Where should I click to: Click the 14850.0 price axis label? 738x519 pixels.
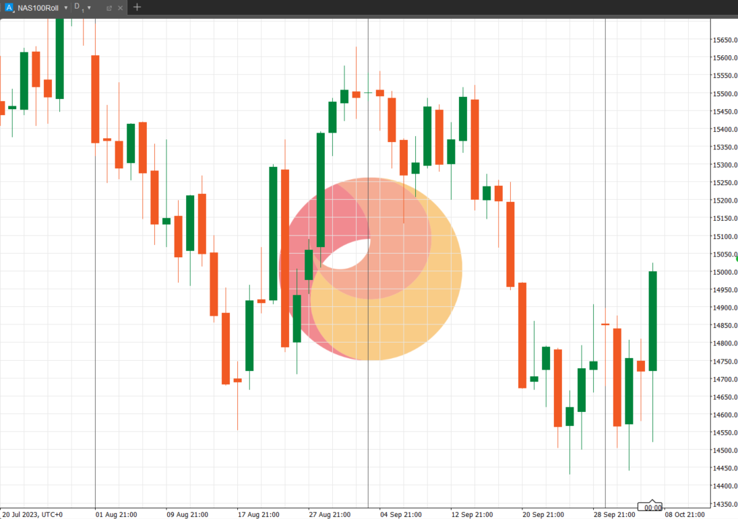click(725, 325)
